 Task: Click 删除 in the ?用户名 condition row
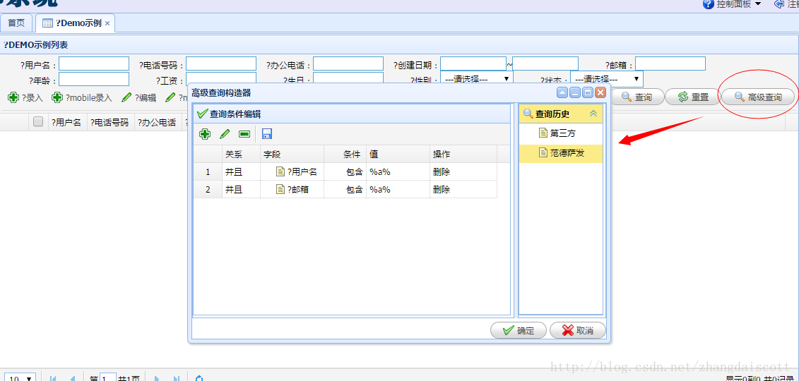point(442,172)
